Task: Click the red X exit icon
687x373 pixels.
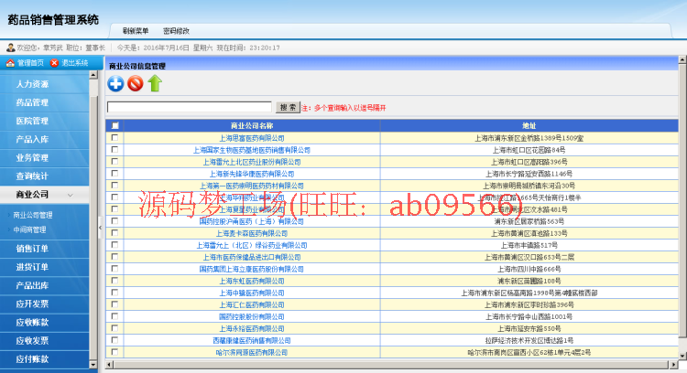Action: click(54, 63)
